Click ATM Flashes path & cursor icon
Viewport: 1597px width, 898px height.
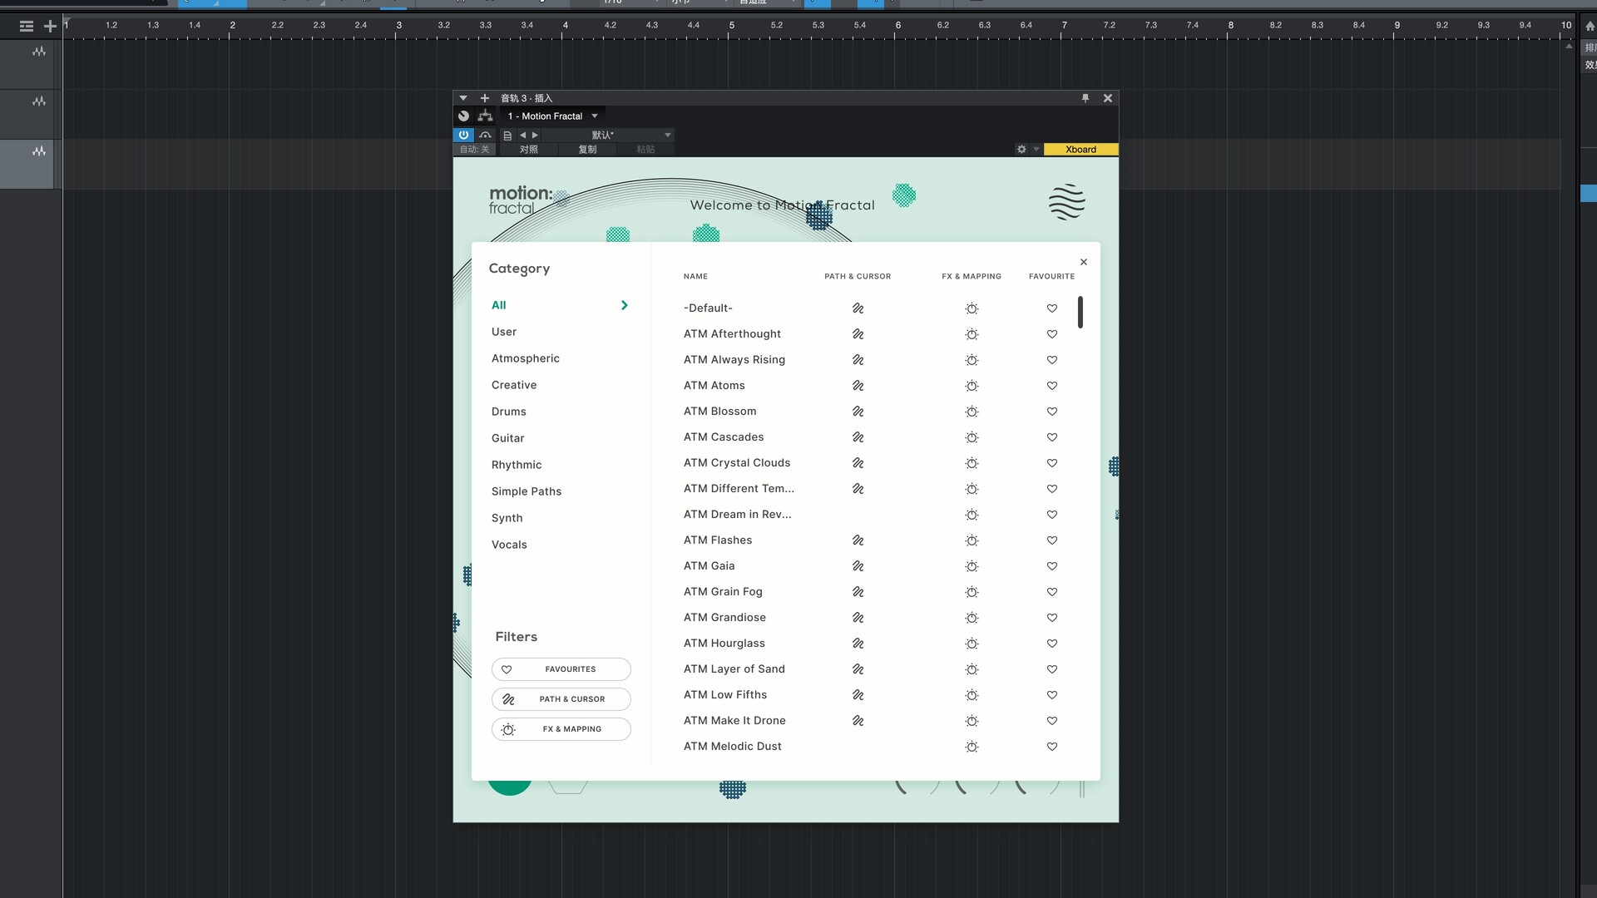point(858,540)
